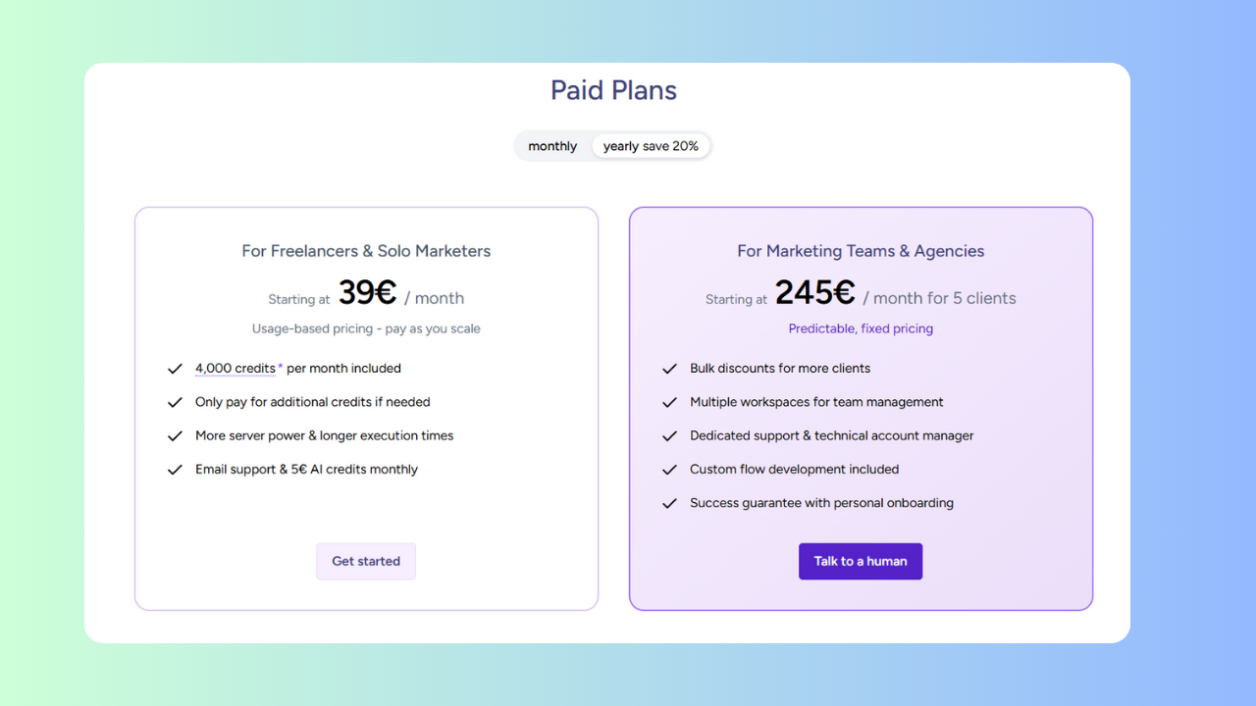Click checkmark beside "Success guarantee" feature
Viewport: 1256px width, 706px height.
click(x=669, y=502)
